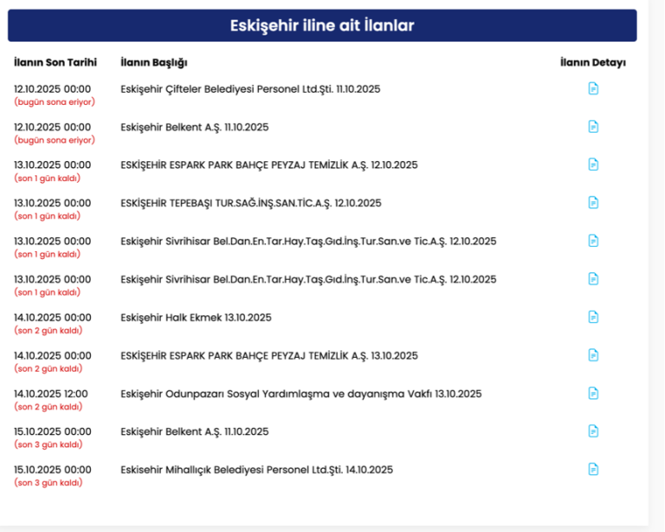Open detail icon for Odunpazarı Sosyal Yardımlaşma Vakfı
665x532 pixels.
pyautogui.click(x=593, y=393)
